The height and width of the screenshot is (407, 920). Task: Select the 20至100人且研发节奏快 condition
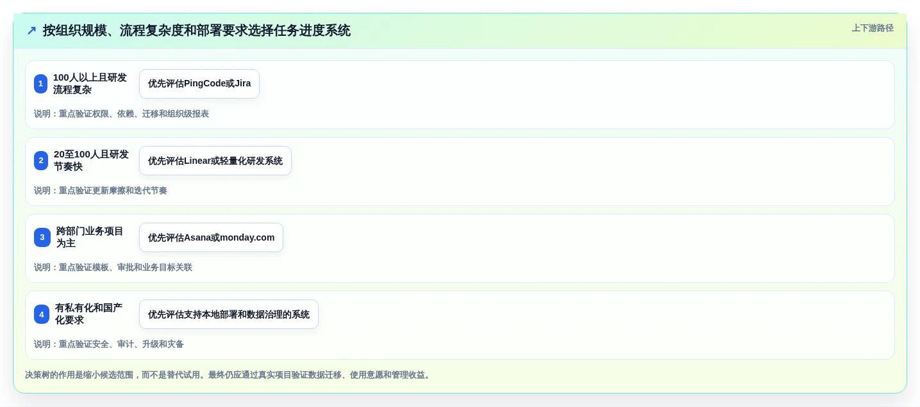(x=91, y=161)
